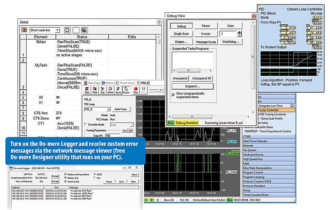The width and height of the screenshot is (330, 210).
Task: Click the Do-more Logger window title icon
Action: coord(11,168)
